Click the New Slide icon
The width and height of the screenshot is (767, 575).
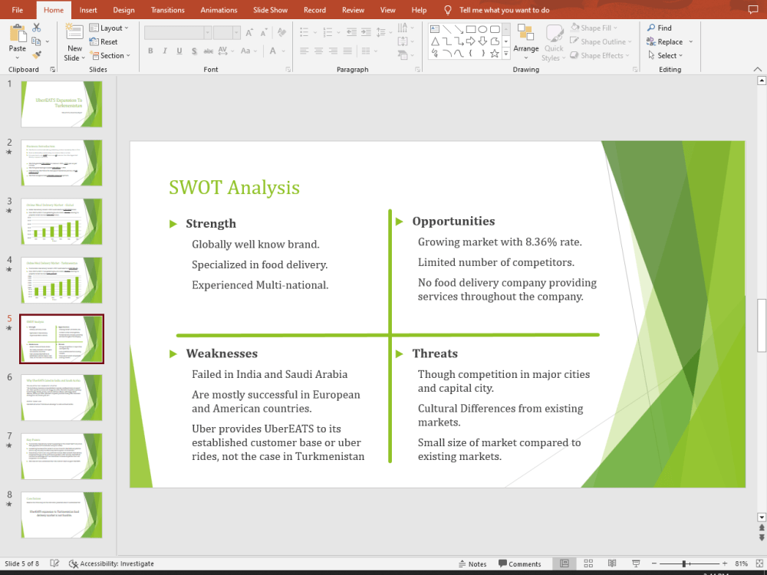pyautogui.click(x=74, y=32)
